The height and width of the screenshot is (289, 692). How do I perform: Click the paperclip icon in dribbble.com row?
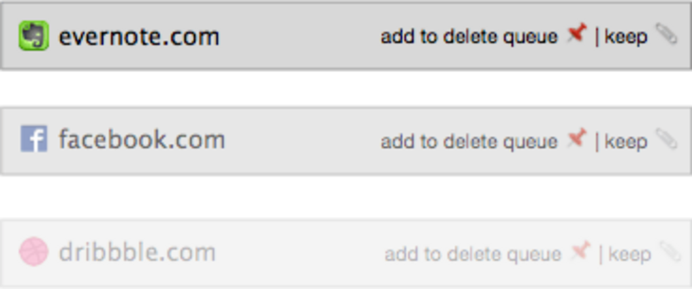670,252
